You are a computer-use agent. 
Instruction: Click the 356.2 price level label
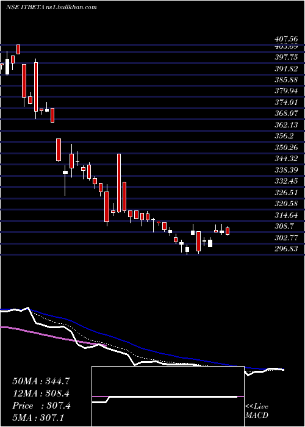284,136
